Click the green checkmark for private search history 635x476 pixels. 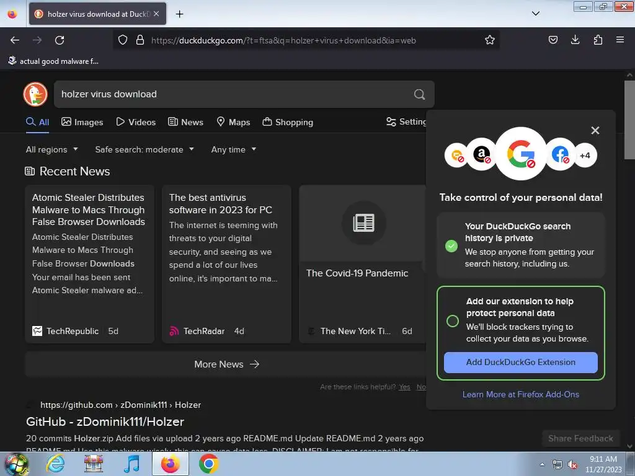(451, 245)
